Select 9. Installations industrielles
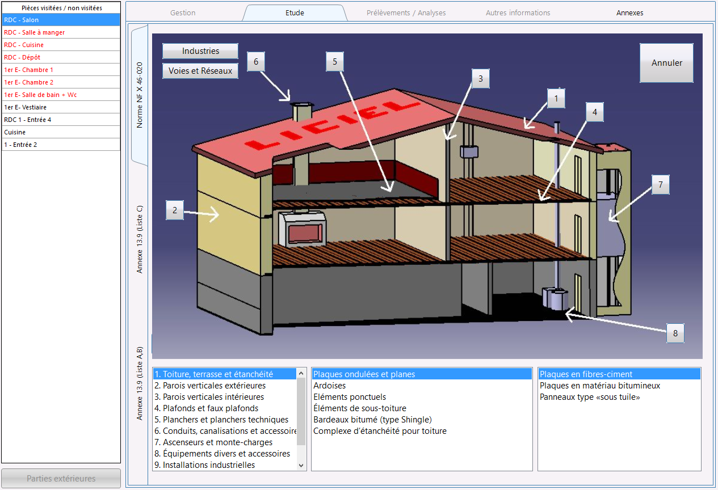 [x=225, y=465]
